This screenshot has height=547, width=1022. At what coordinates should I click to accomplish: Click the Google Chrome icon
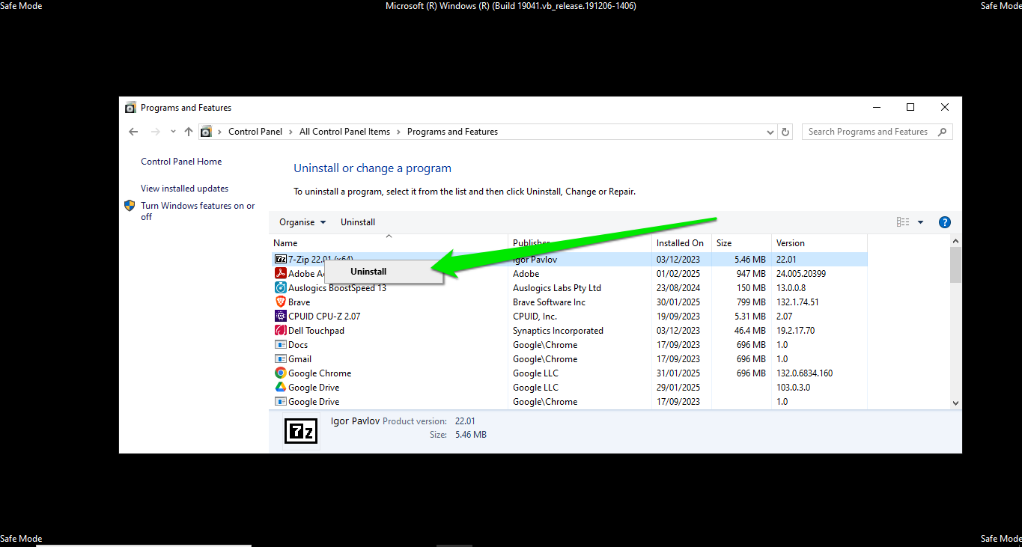click(x=281, y=373)
